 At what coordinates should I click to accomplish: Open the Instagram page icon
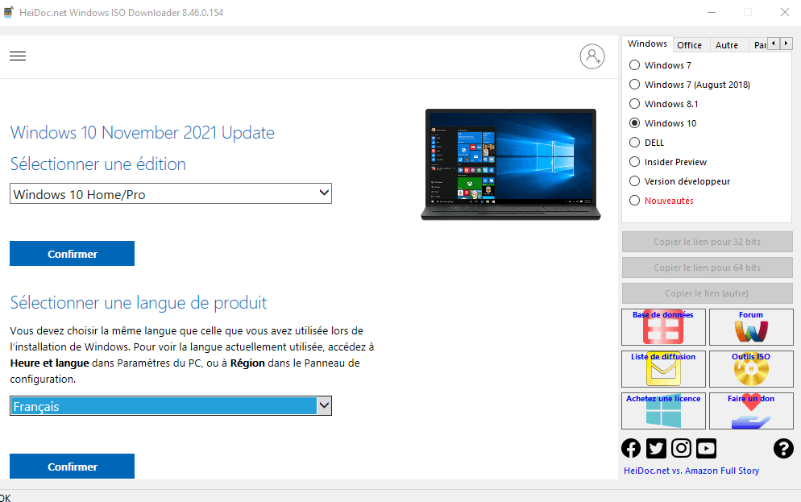(x=681, y=448)
